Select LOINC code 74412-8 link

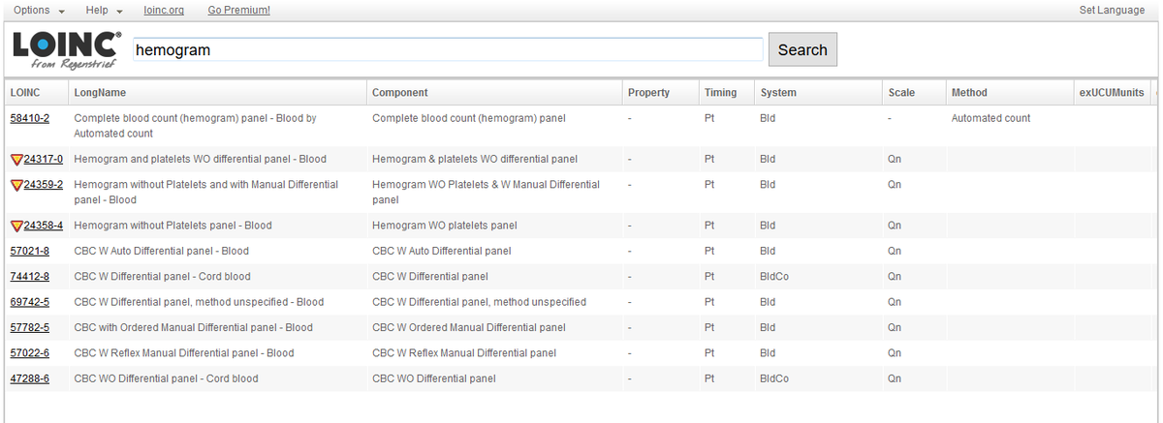click(x=30, y=276)
